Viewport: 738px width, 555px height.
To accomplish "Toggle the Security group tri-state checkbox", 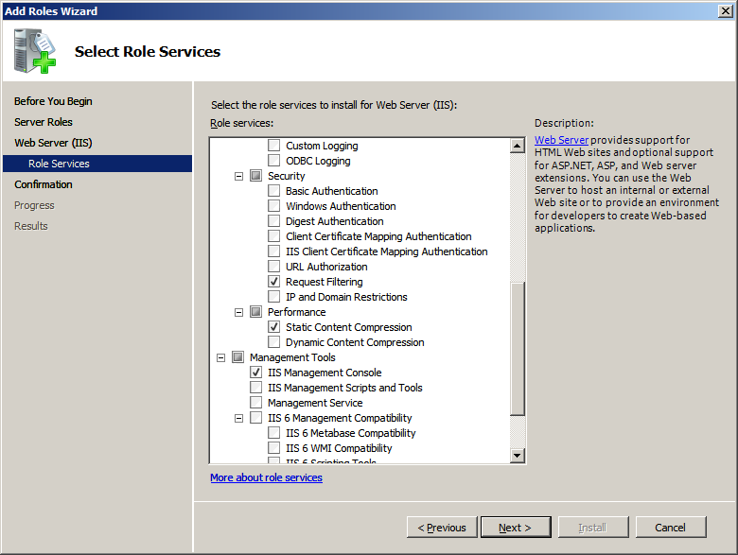I will 256,176.
